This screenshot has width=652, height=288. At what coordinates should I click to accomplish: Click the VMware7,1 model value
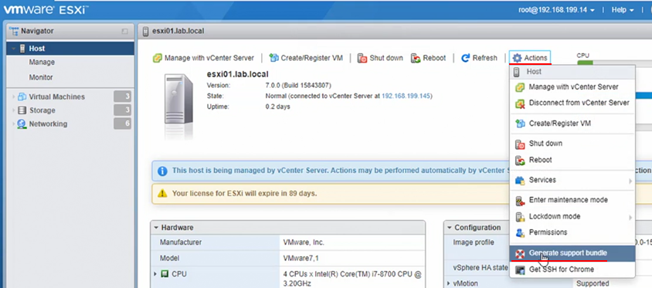click(301, 259)
